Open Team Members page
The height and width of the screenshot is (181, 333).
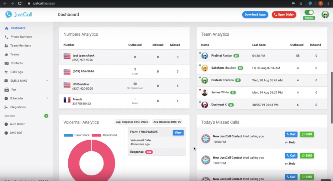coord(20,46)
